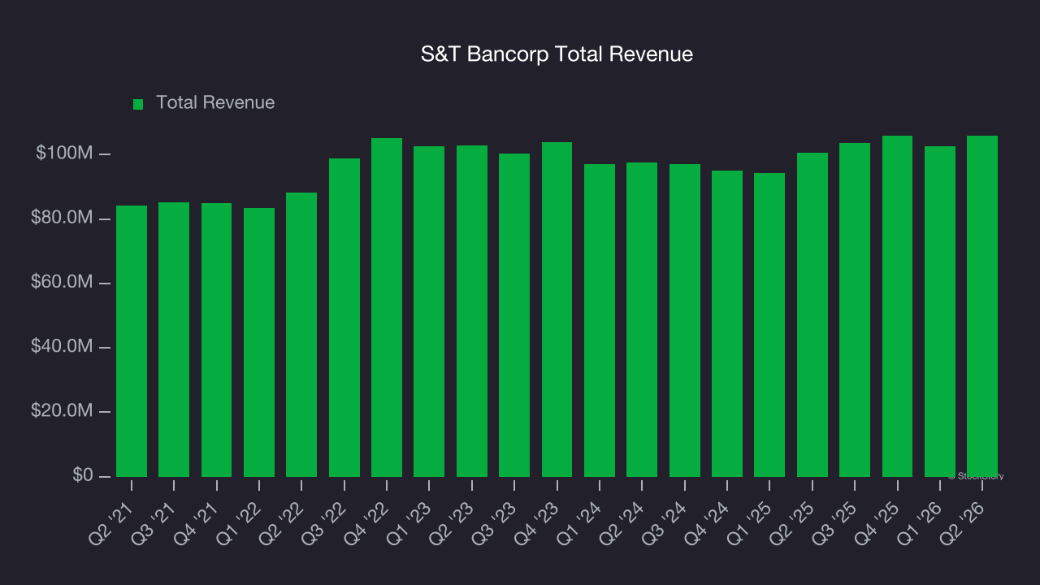Select the Q4 '23 revenue bar
The width and height of the screenshot is (1040, 585).
pyautogui.click(x=557, y=310)
